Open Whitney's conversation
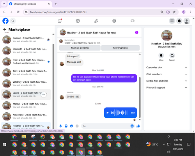Viewport: 195px width, 156px height. pos(26,83)
